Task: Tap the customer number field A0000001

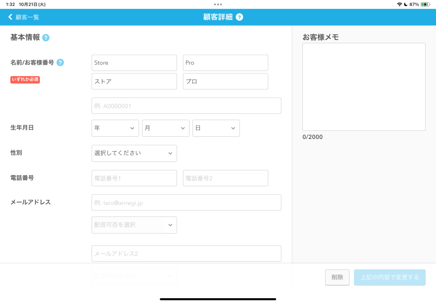Action: [186, 106]
